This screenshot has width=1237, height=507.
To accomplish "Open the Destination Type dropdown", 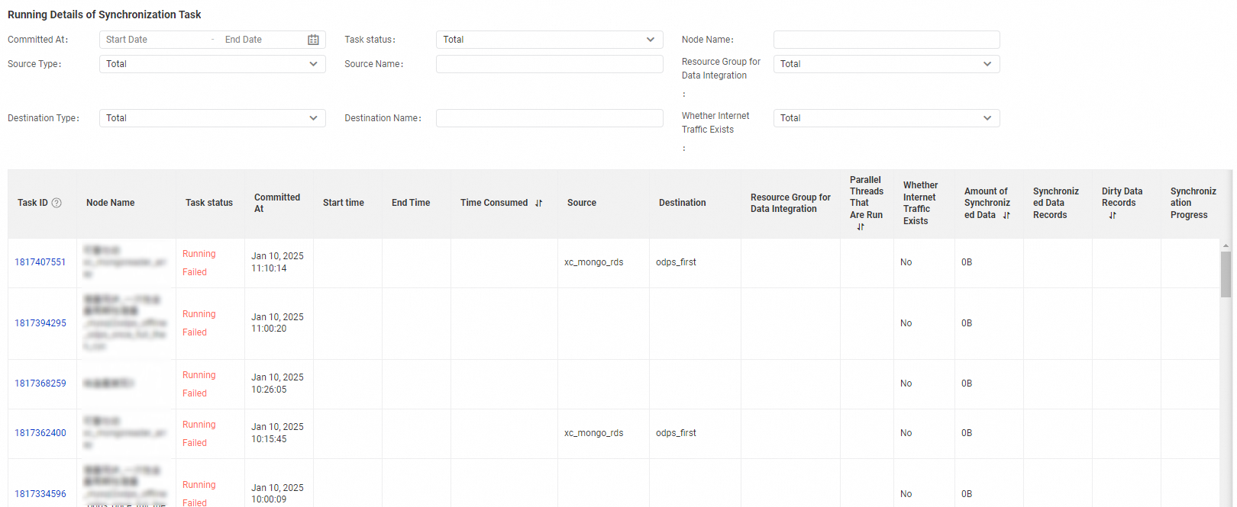I will [212, 118].
